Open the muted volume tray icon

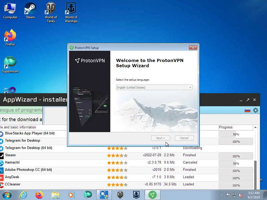click(x=241, y=195)
